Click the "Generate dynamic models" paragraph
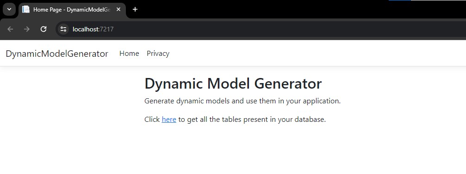The height and width of the screenshot is (174, 466). [x=242, y=101]
